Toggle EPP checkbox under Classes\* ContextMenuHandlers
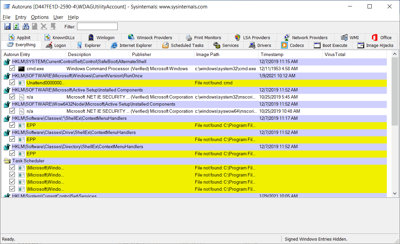 pos(12,125)
